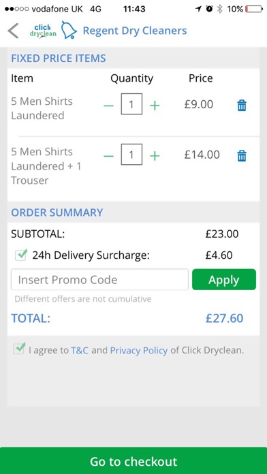Image resolution: width=267 pixels, height=474 pixels.
Task: Click the Insert Promo Code field
Action: pyautogui.click(x=100, y=280)
